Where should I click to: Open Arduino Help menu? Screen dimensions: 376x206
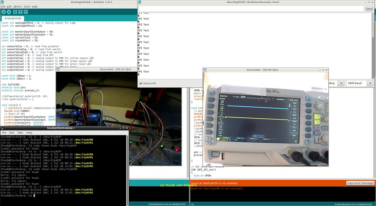35,7
